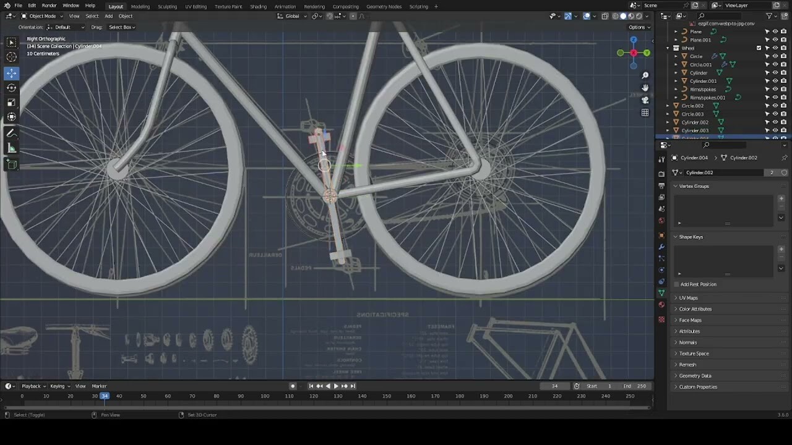Click the Add Cube tool icon
This screenshot has width=792, height=445.
tap(11, 164)
